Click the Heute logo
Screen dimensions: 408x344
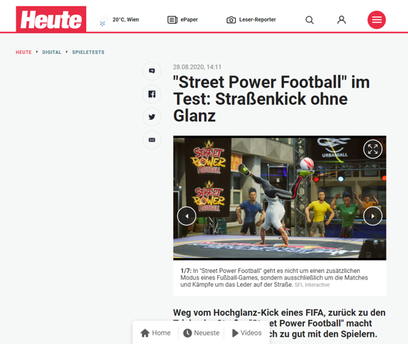point(51,19)
